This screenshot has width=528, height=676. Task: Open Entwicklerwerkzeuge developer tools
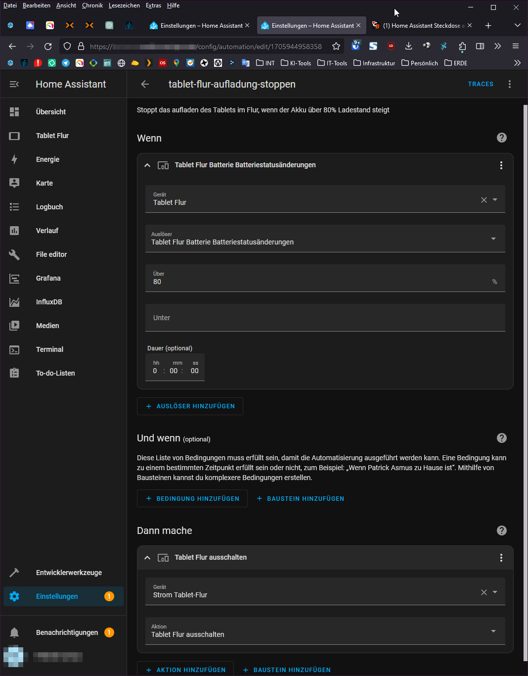69,573
